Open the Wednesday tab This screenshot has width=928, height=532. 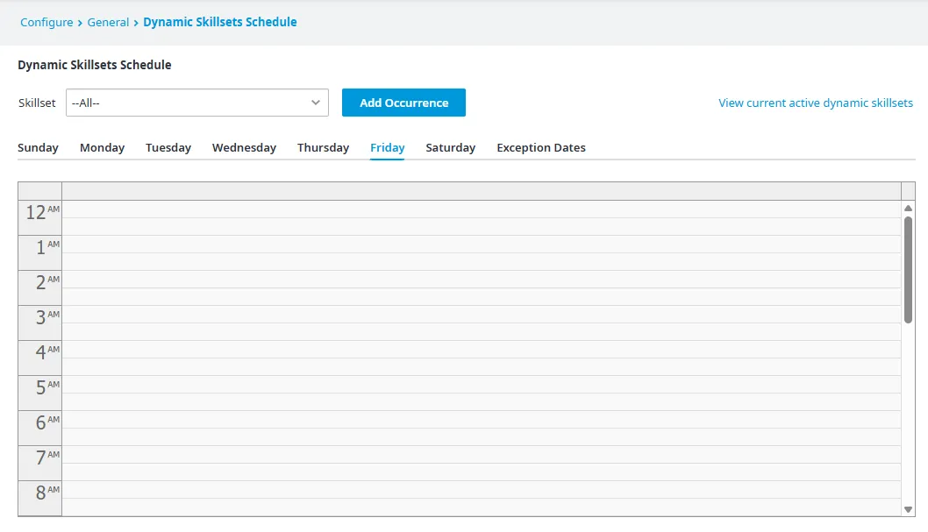244,148
